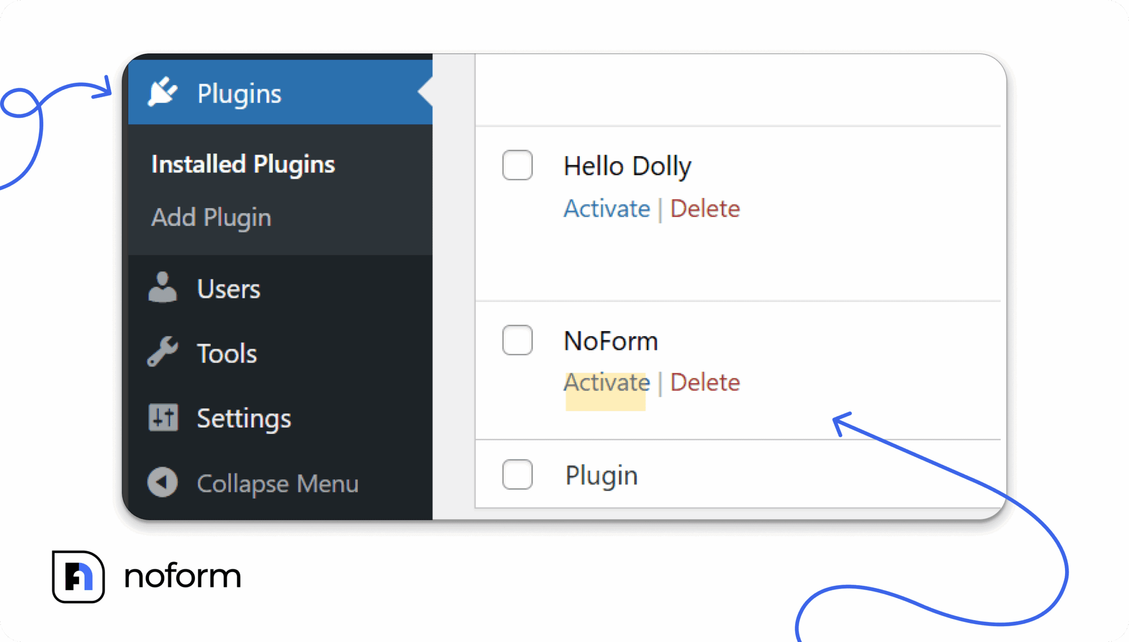Viewport: 1129px width, 642px height.
Task: Click the noform logo icon
Action: click(78, 575)
